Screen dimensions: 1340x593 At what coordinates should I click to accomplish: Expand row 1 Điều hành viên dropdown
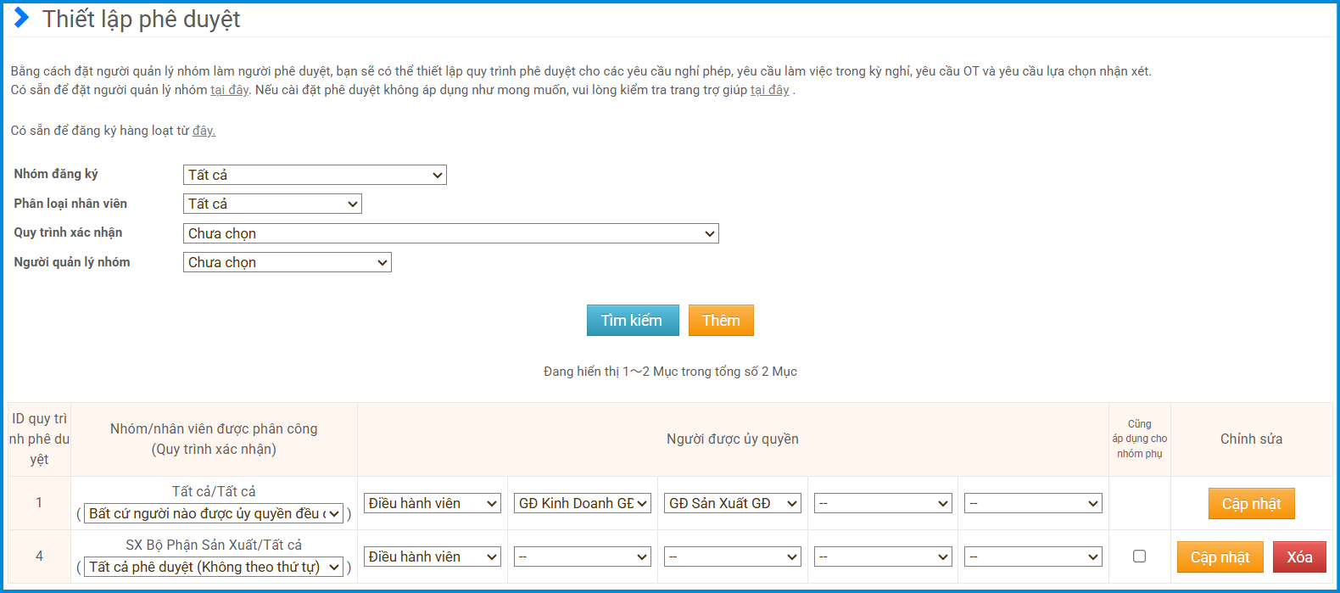point(433,503)
